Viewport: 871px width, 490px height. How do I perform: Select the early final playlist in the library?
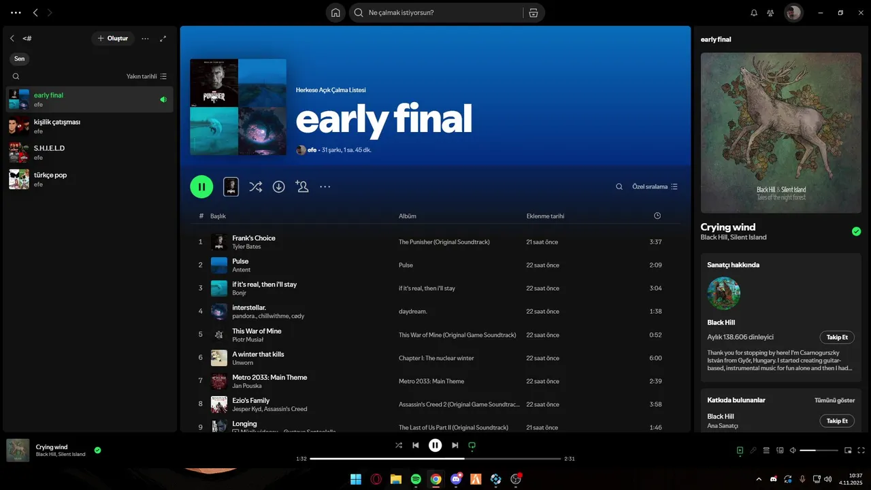click(89, 99)
